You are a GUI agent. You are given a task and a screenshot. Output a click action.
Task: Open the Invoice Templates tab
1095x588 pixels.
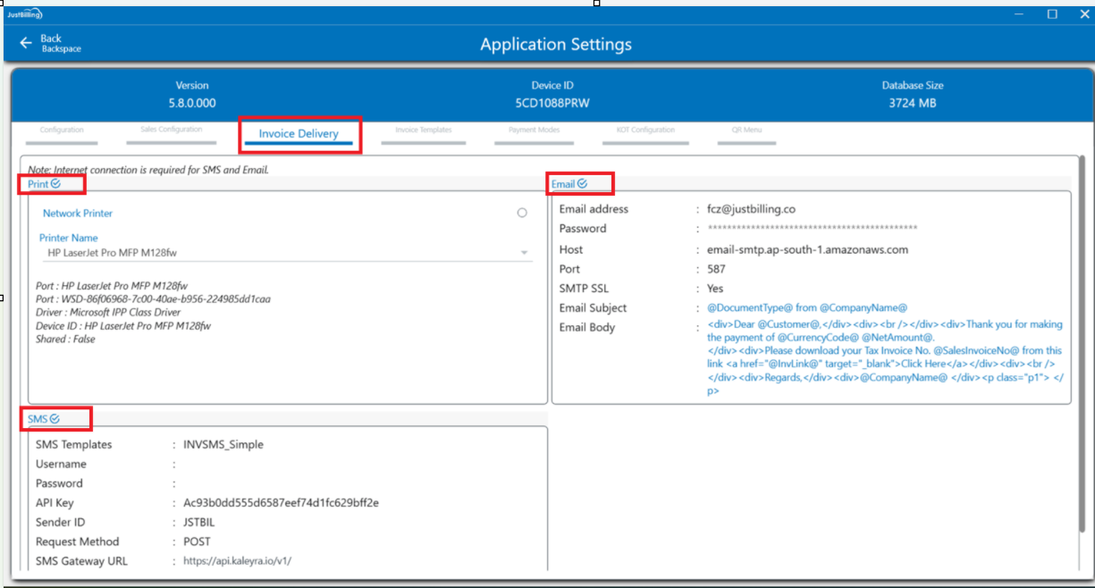point(423,130)
